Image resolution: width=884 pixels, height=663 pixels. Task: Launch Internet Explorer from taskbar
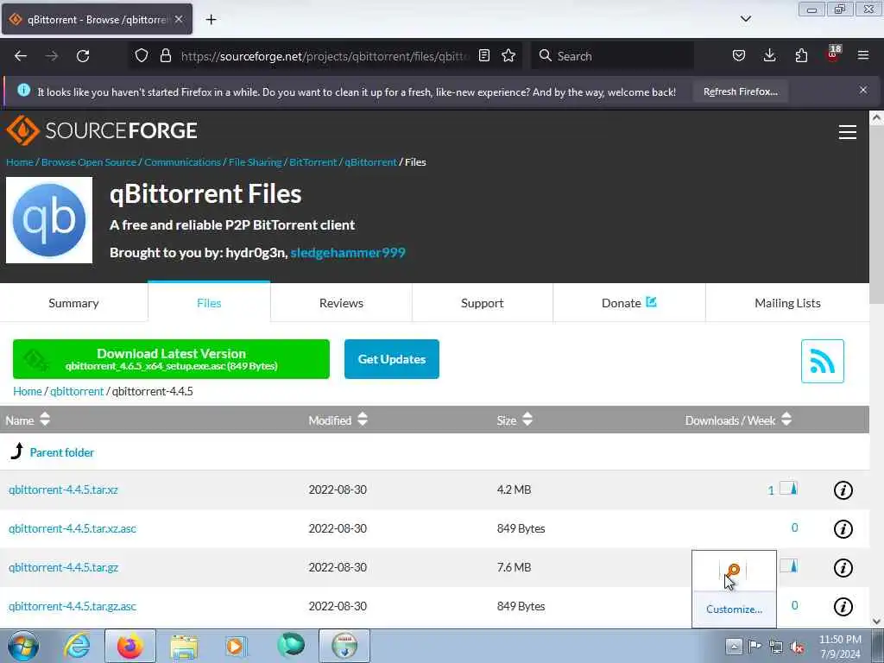(x=77, y=646)
